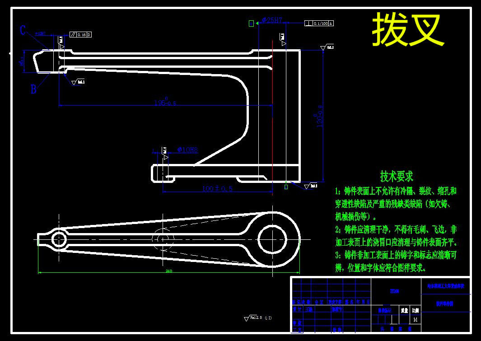The height and width of the screenshot is (341, 481).
Task: Click the datum A tolerance frame 0.1/100
Action: (x=319, y=23)
